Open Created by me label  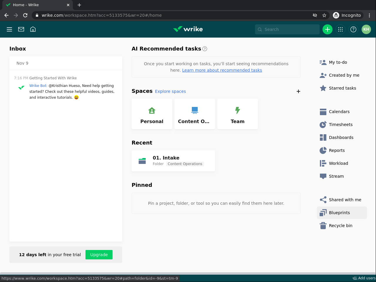344,75
